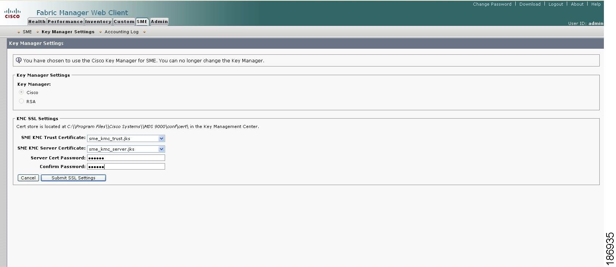Image resolution: width=616 pixels, height=267 pixels.
Task: Select the Cisco key manager radio button
Action: coord(21,92)
